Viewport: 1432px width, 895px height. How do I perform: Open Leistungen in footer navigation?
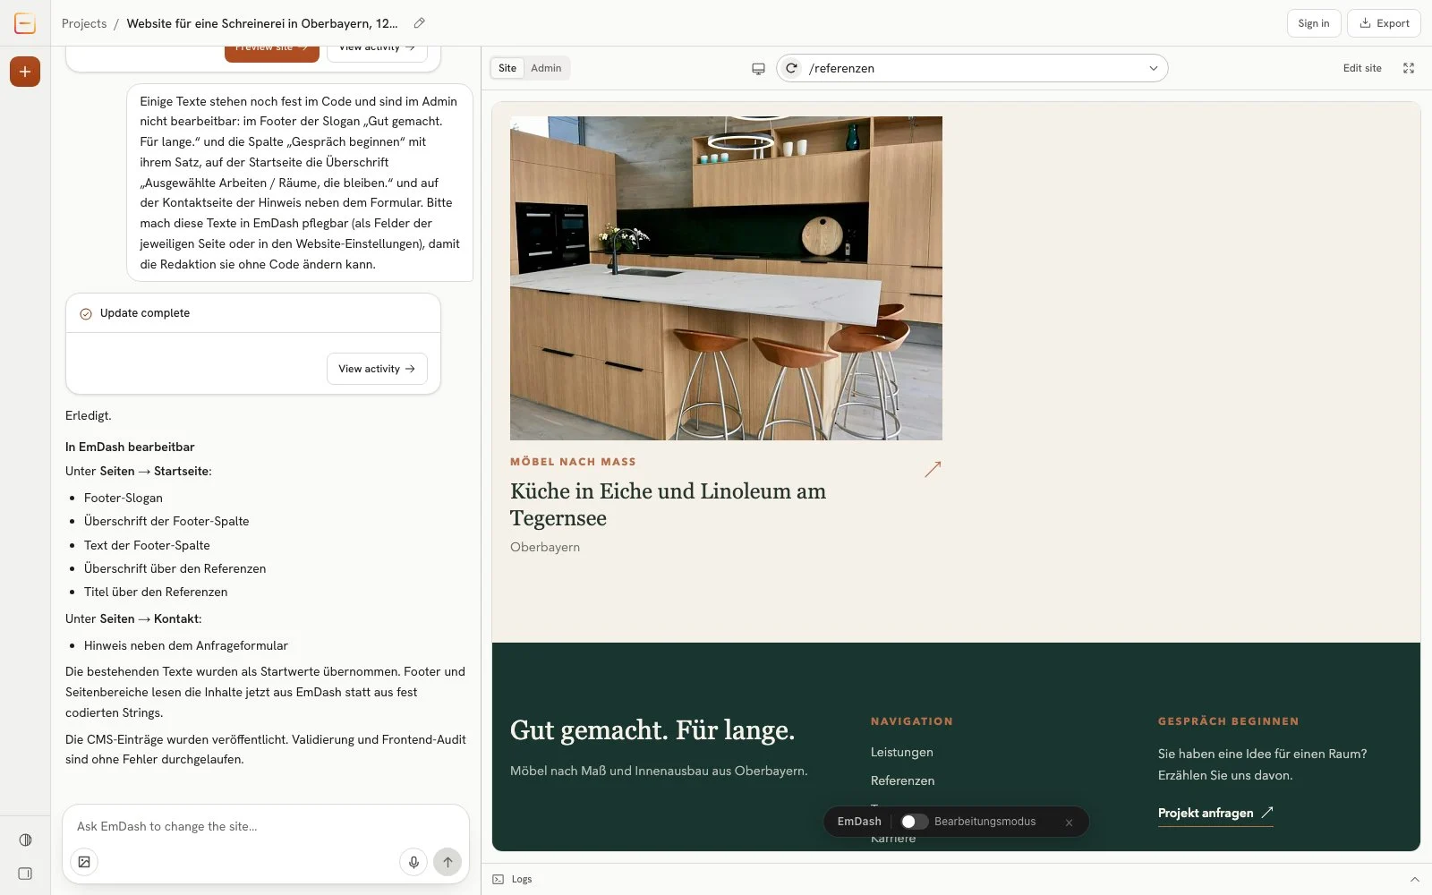tap(902, 753)
